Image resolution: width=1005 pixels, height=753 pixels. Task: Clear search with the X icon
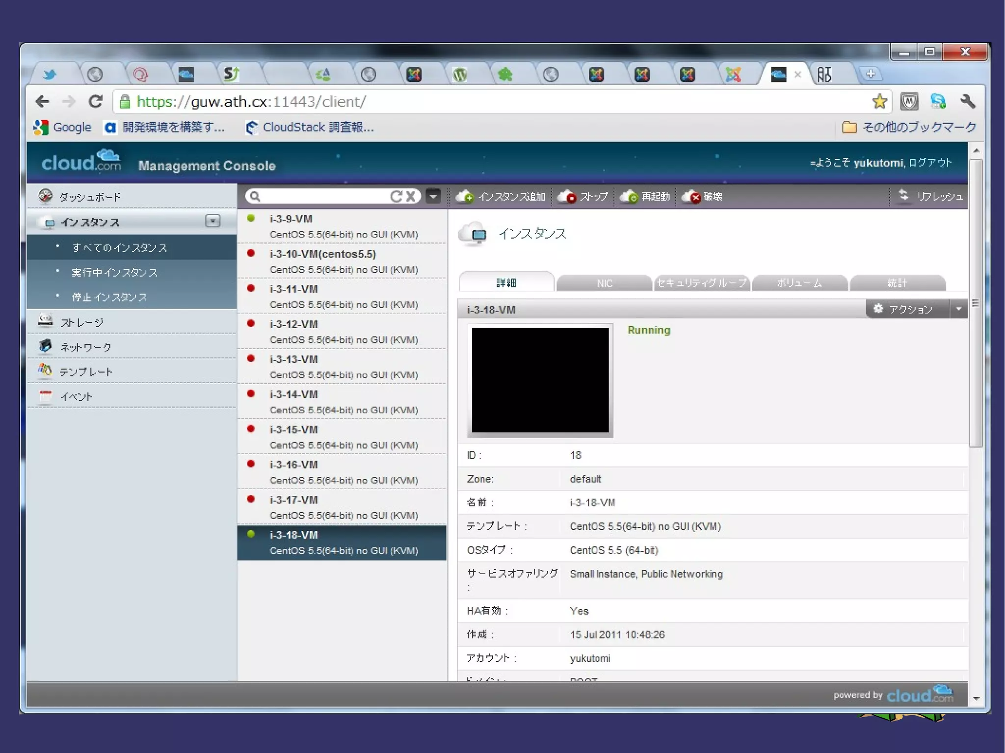click(x=412, y=196)
